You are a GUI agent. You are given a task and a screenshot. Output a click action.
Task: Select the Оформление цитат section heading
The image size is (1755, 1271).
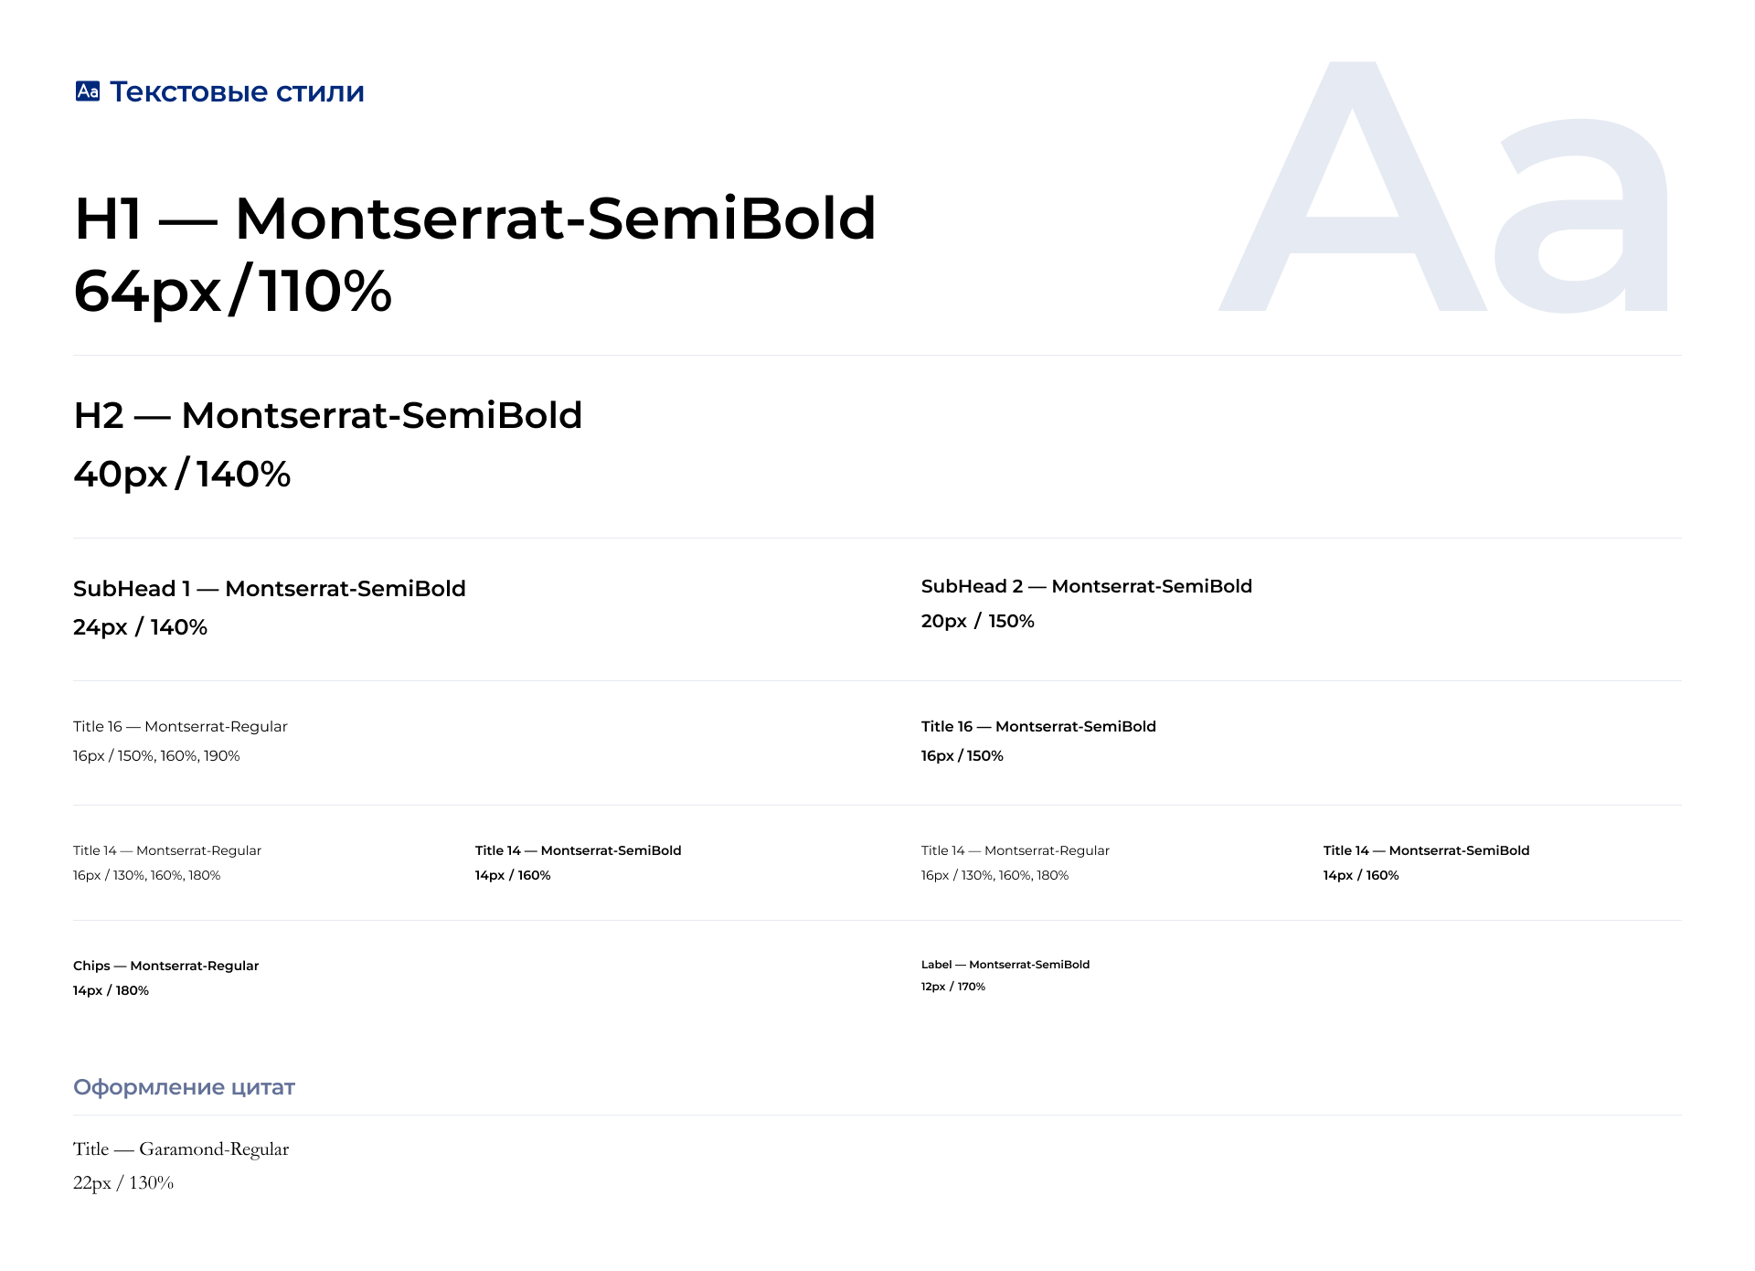184,1087
